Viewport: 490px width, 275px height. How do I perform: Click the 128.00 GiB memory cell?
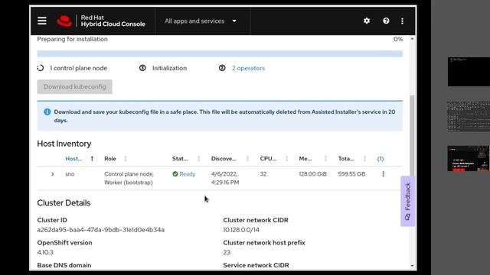tap(313, 174)
